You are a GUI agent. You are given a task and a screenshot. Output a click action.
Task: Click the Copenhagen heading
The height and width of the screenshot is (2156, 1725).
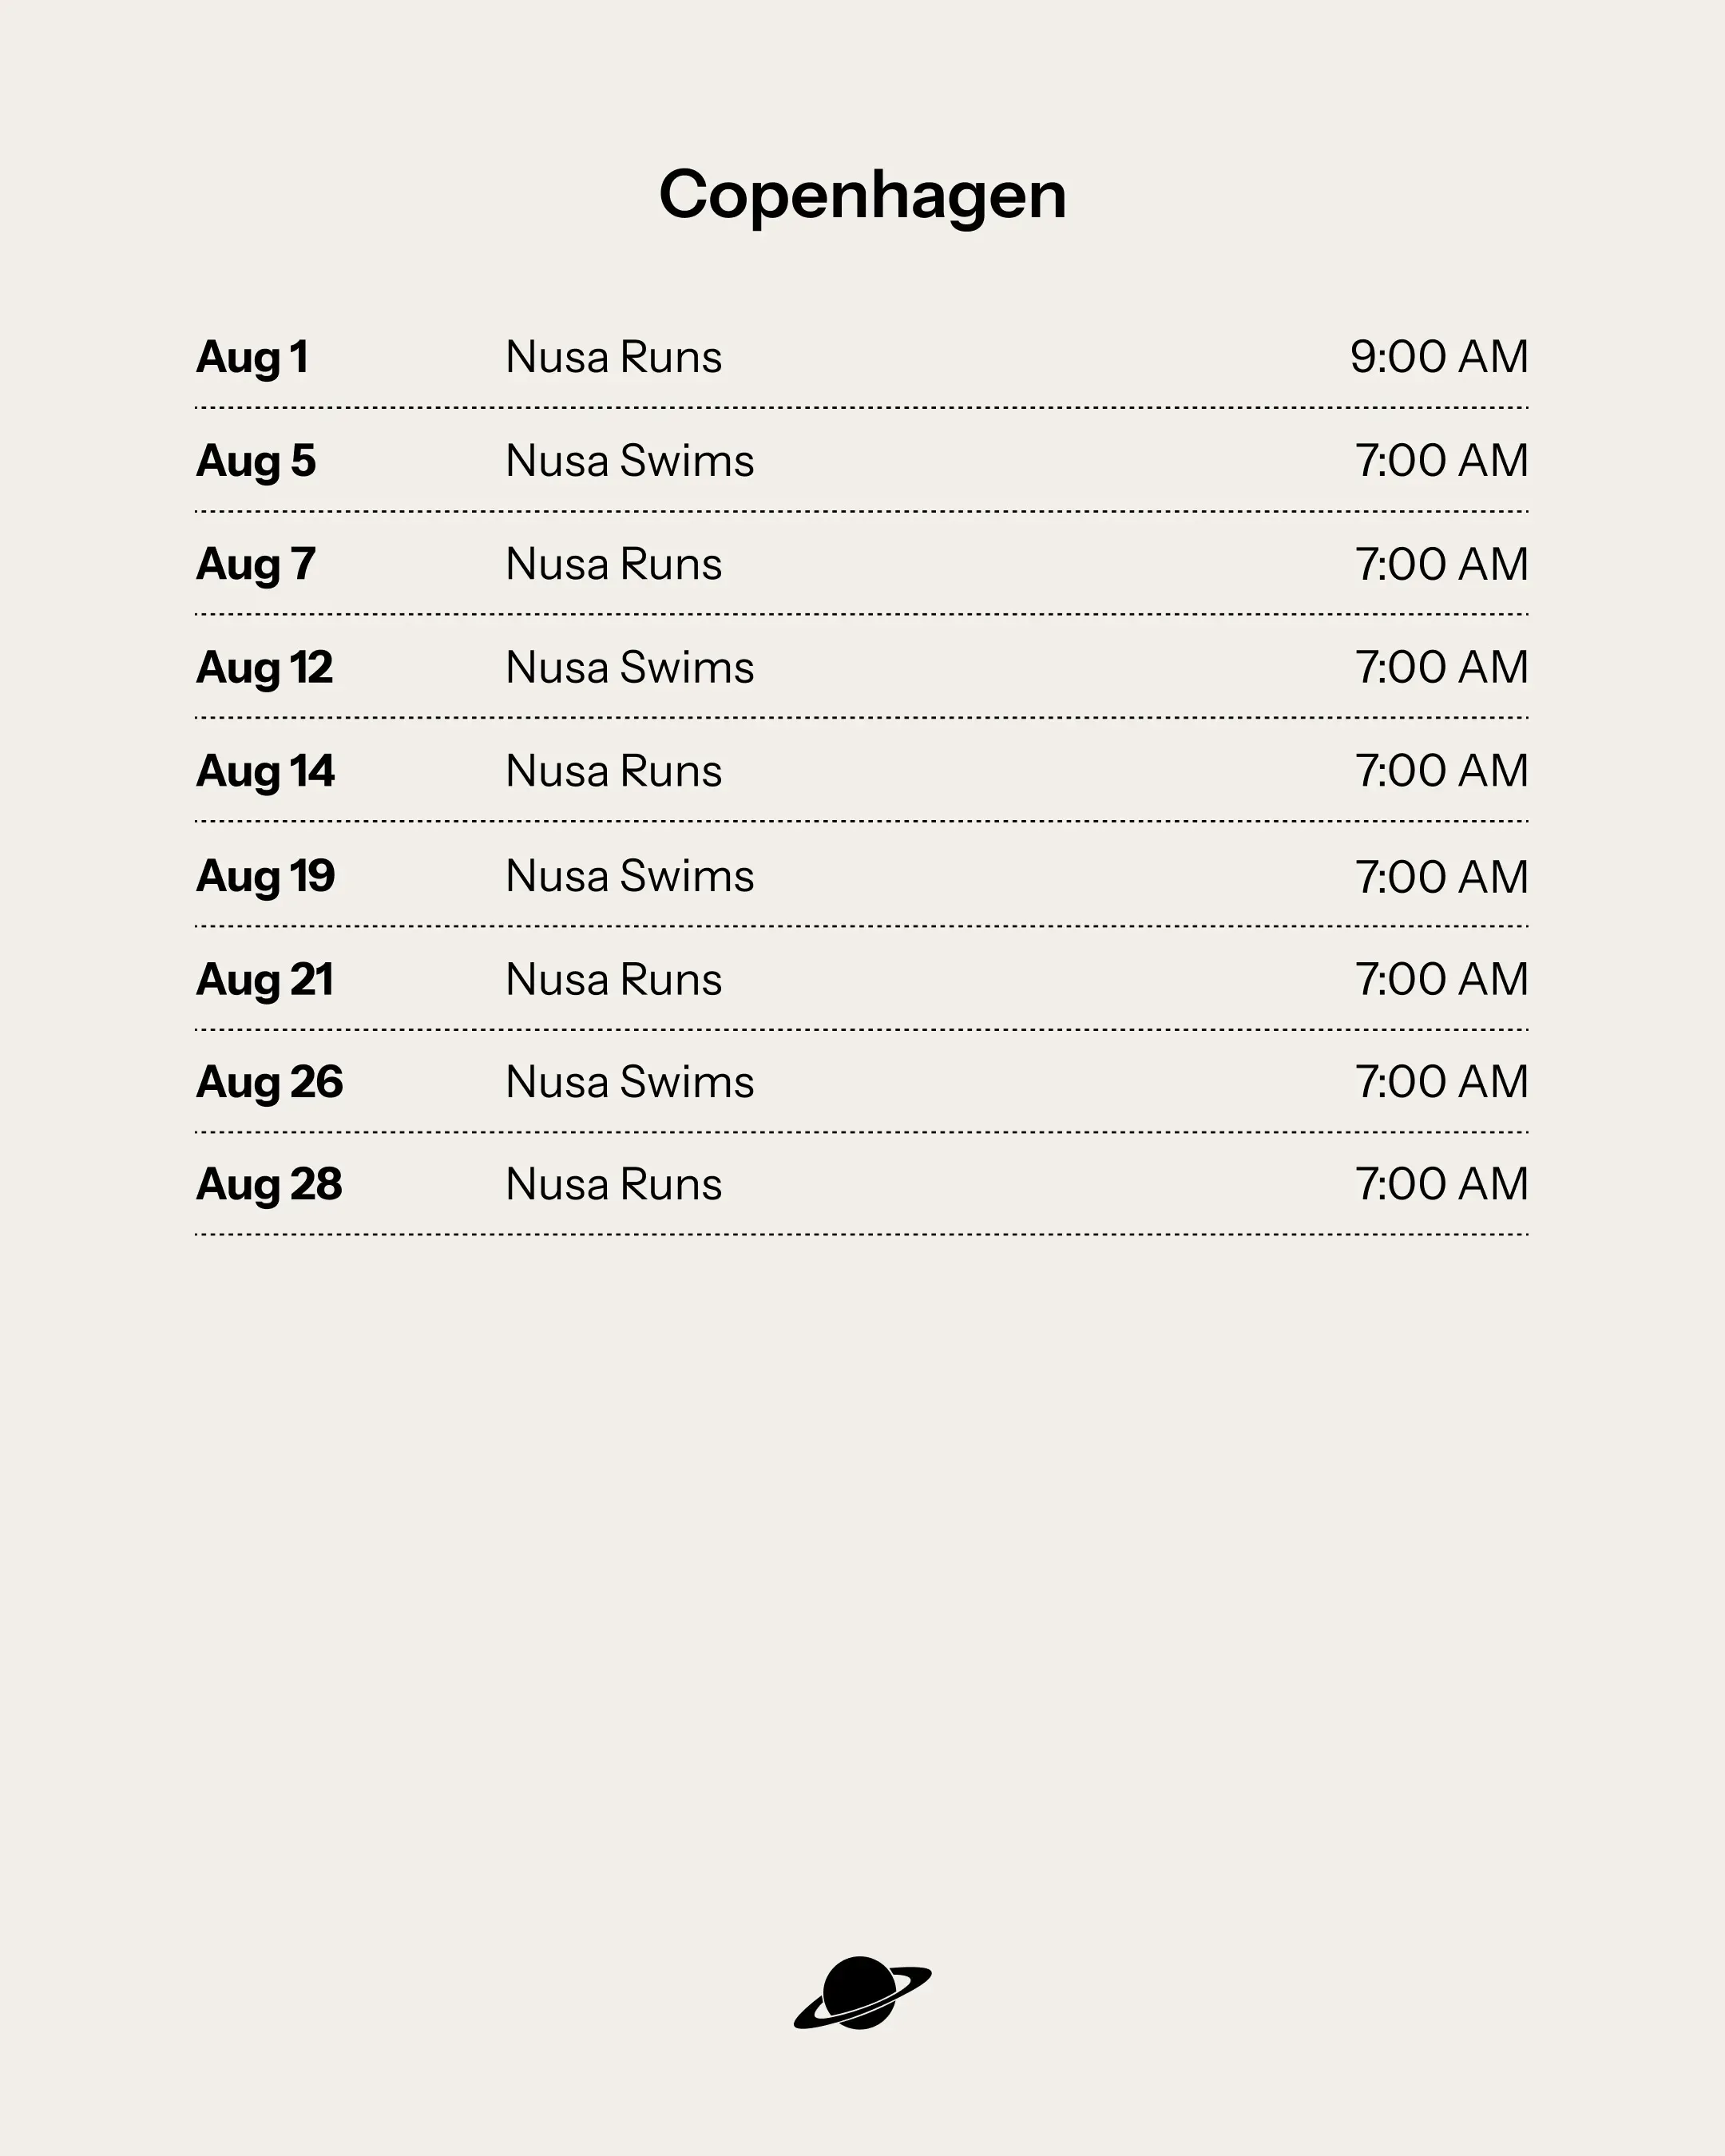click(x=862, y=195)
